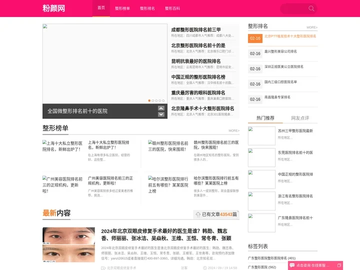360x270 pixels.
Task: Open 赣州整形医院排名前三的医院 article title
Action: point(216,145)
